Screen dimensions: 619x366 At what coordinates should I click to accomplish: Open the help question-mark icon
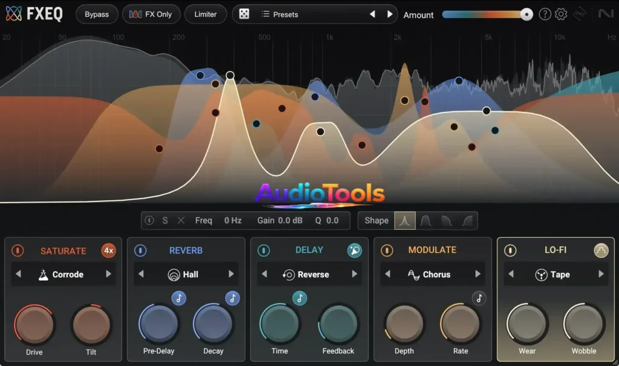545,13
